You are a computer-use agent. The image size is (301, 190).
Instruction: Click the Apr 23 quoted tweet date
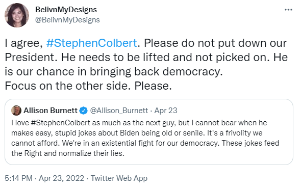[166, 111]
